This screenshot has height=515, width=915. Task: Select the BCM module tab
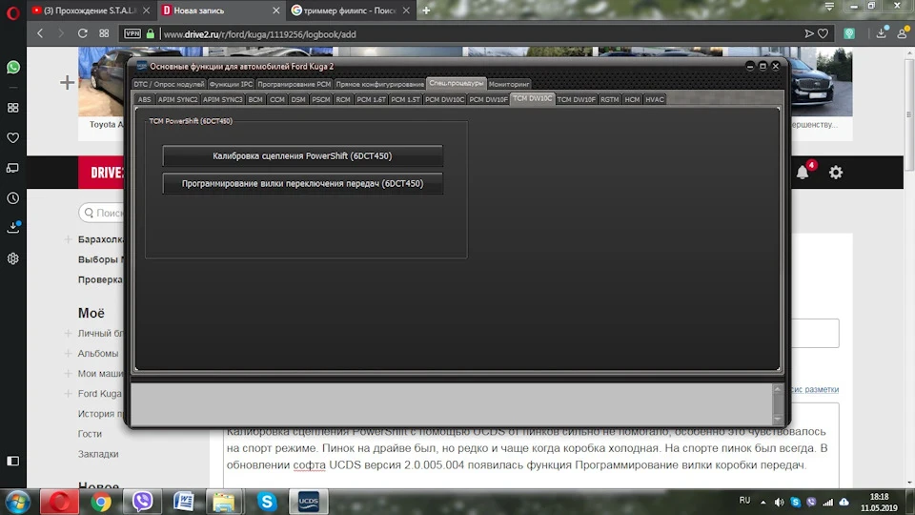point(255,99)
